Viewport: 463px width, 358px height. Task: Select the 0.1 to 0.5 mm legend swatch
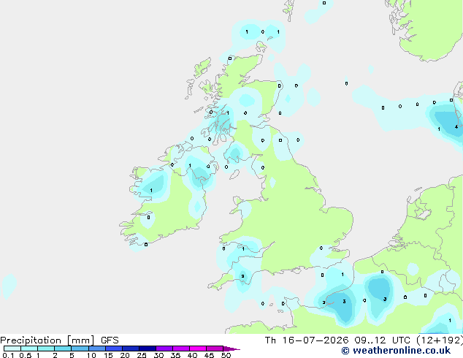pyautogui.click(x=12, y=349)
